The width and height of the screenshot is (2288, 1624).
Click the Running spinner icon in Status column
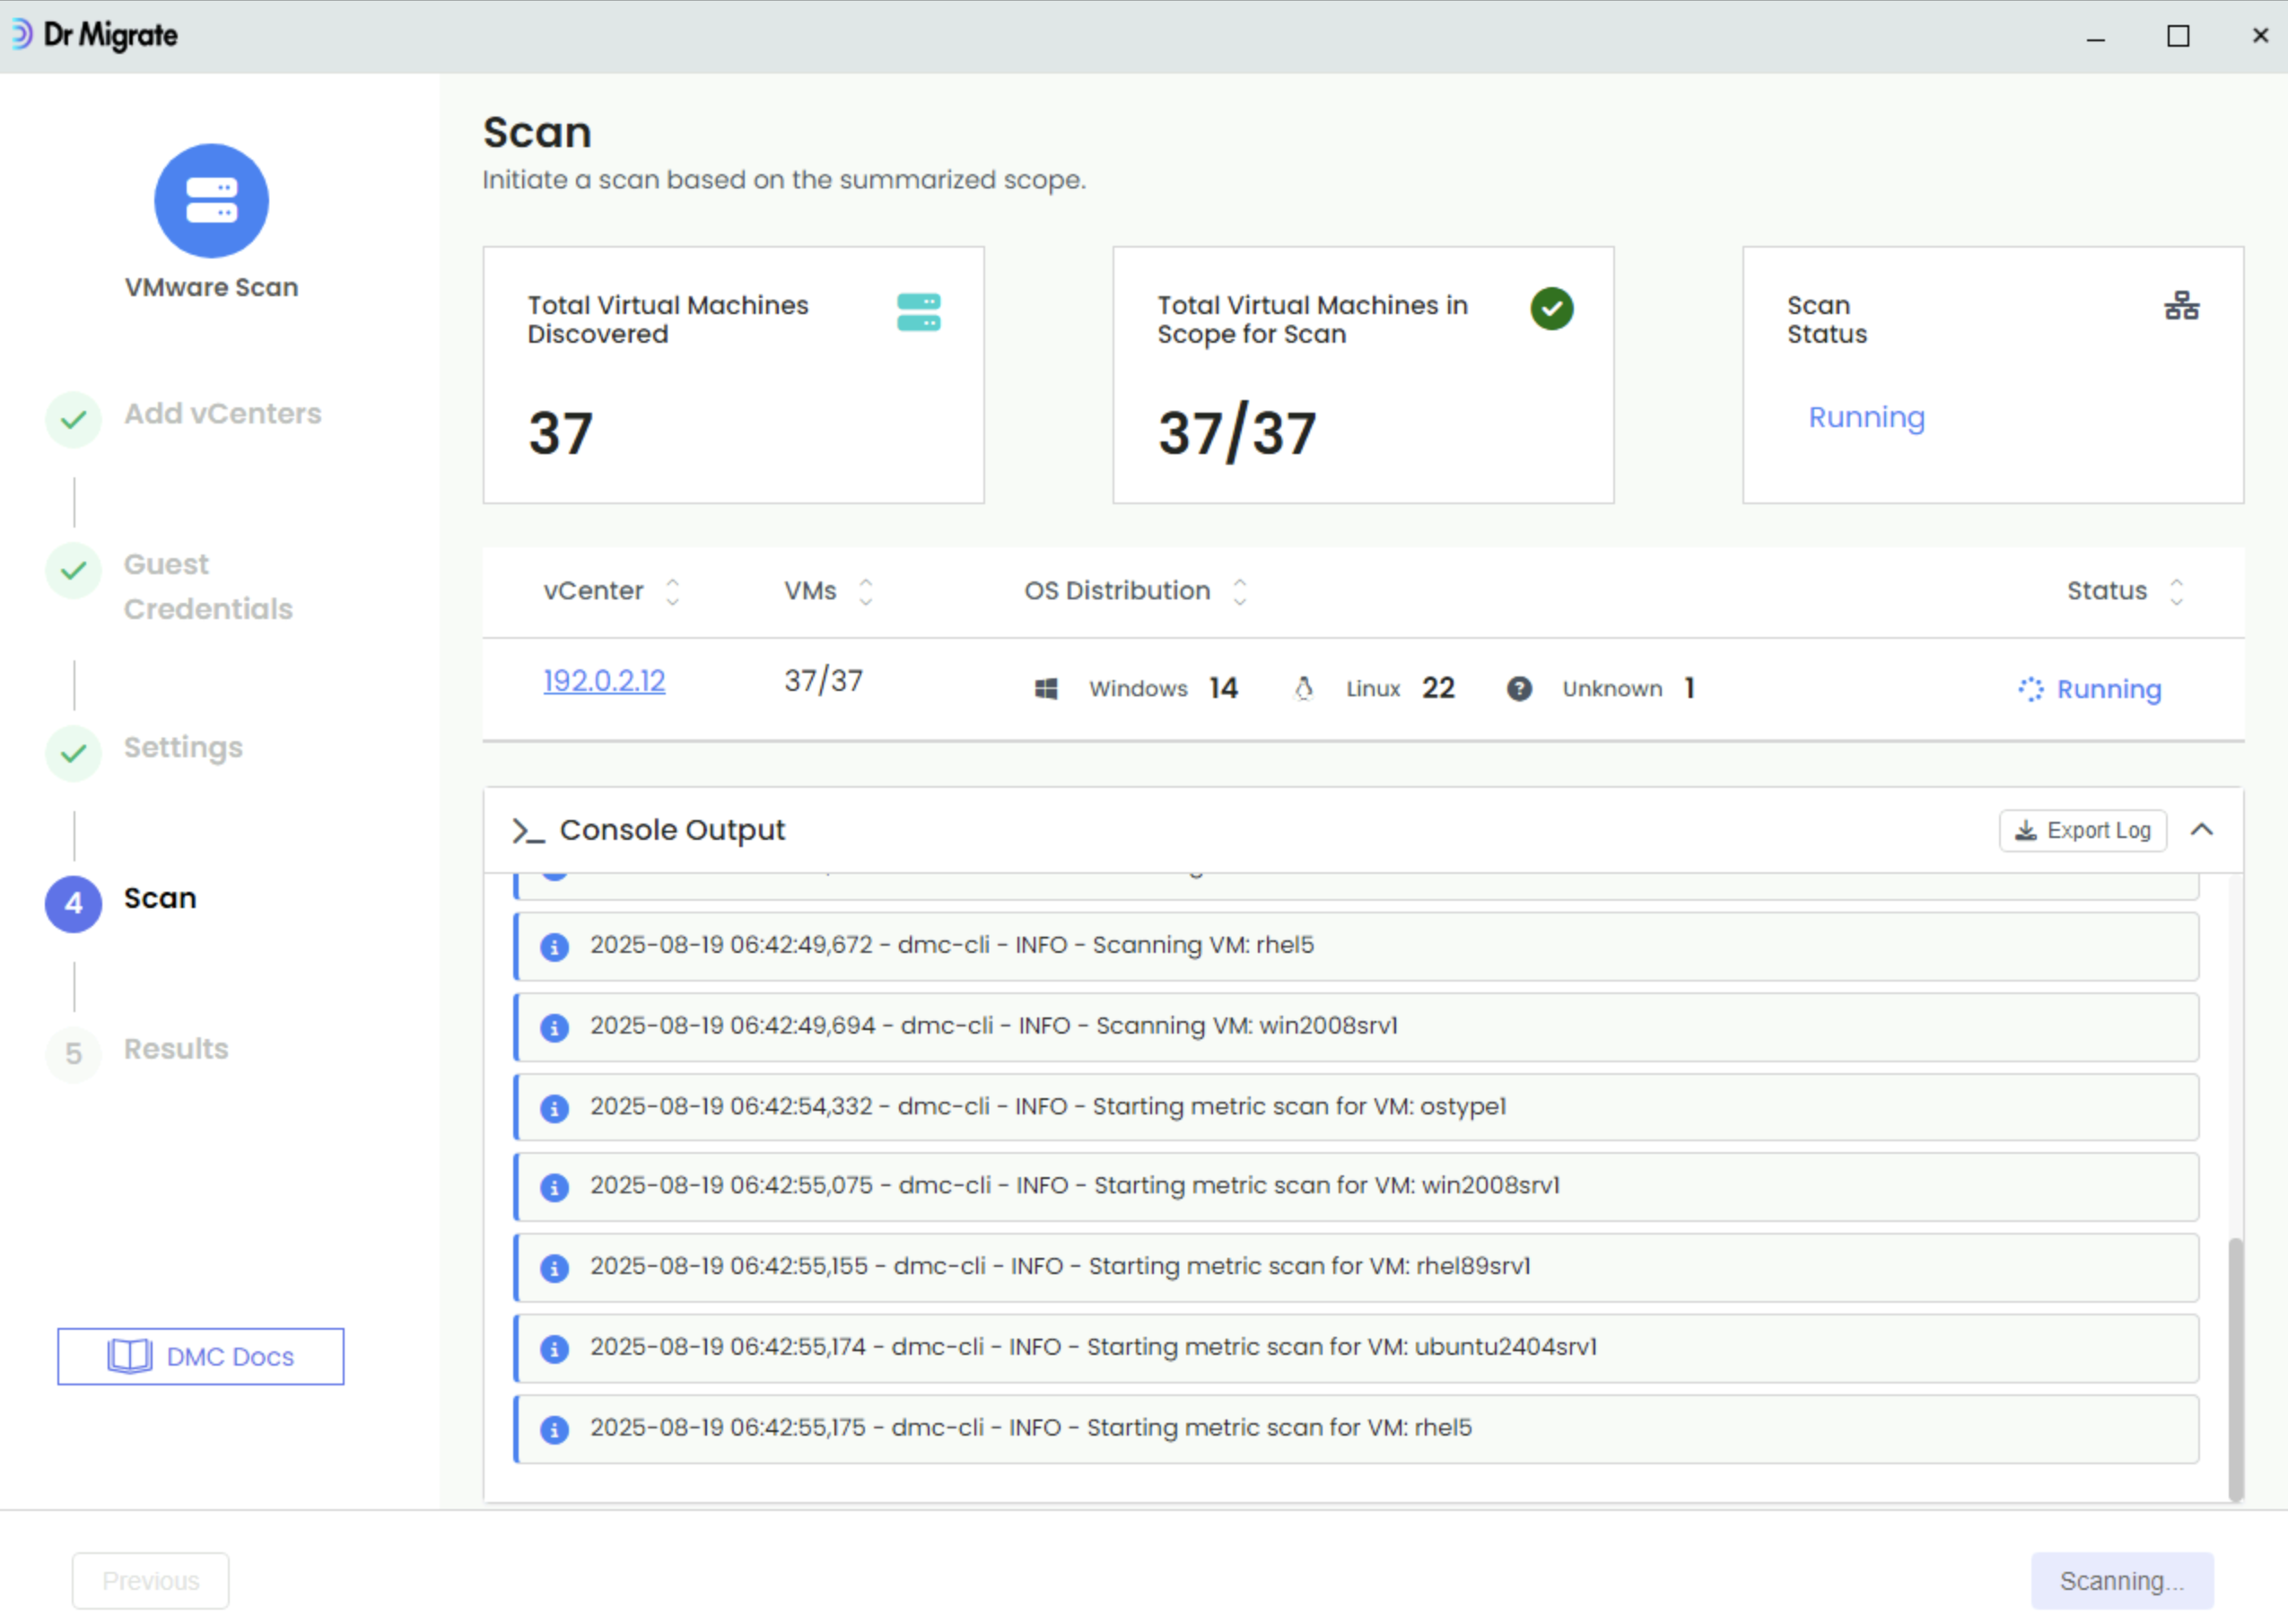click(2030, 690)
